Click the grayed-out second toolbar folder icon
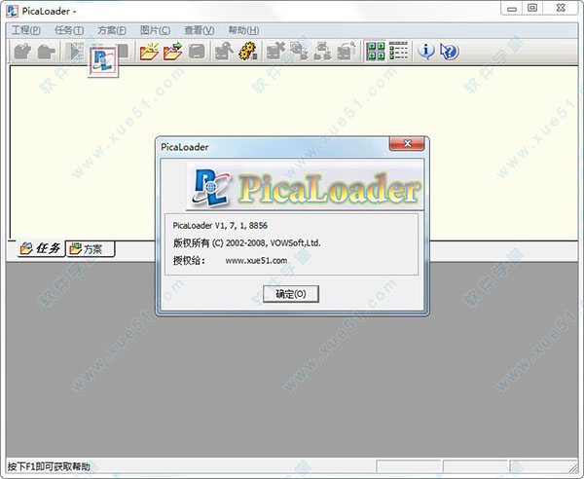The width and height of the screenshot is (584, 479). (47, 52)
